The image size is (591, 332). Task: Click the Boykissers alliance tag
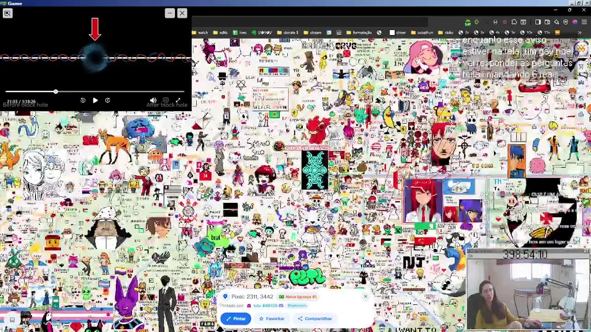pos(297,306)
